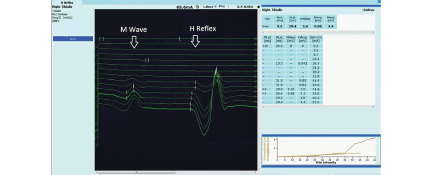This screenshot has width=432, height=175.
Task: Click the H/MAmp value 5.0 in Knee row
Action: 305,26
